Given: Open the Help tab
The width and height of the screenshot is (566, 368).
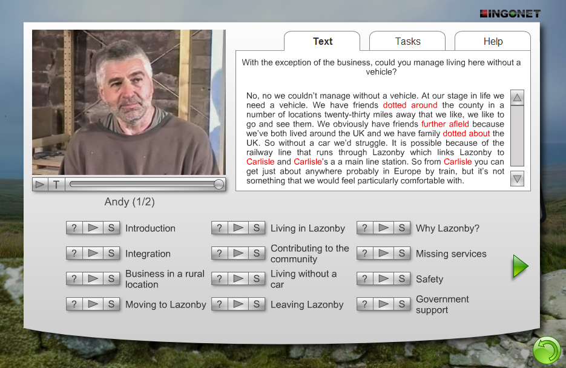Looking at the screenshot, I should [x=493, y=41].
